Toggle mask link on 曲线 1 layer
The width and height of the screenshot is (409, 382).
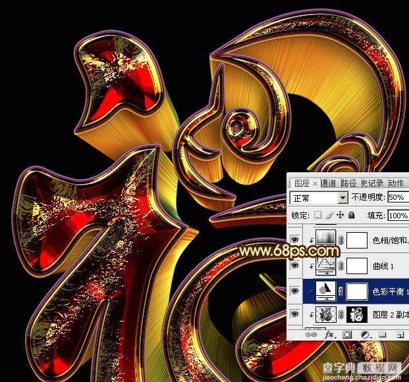click(x=341, y=266)
